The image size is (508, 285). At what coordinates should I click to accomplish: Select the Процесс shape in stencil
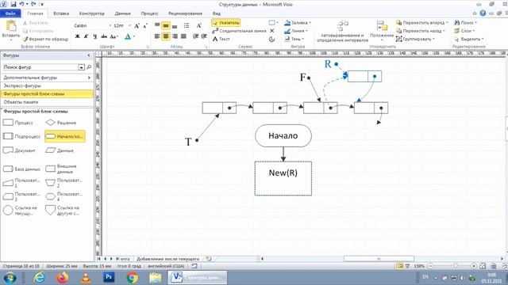tap(18, 123)
